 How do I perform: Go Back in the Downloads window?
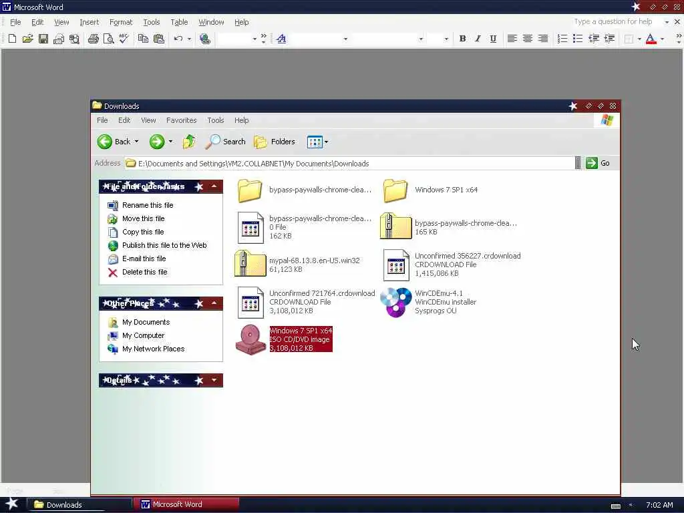click(x=114, y=142)
